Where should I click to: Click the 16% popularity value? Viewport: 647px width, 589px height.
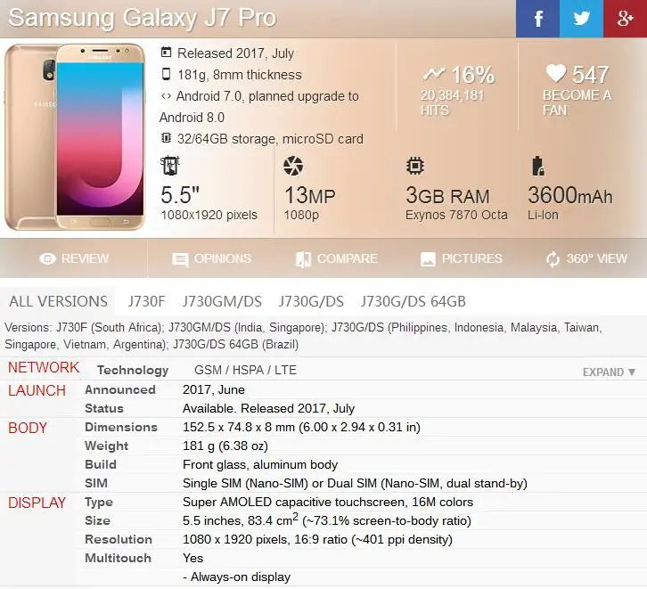pos(473,75)
